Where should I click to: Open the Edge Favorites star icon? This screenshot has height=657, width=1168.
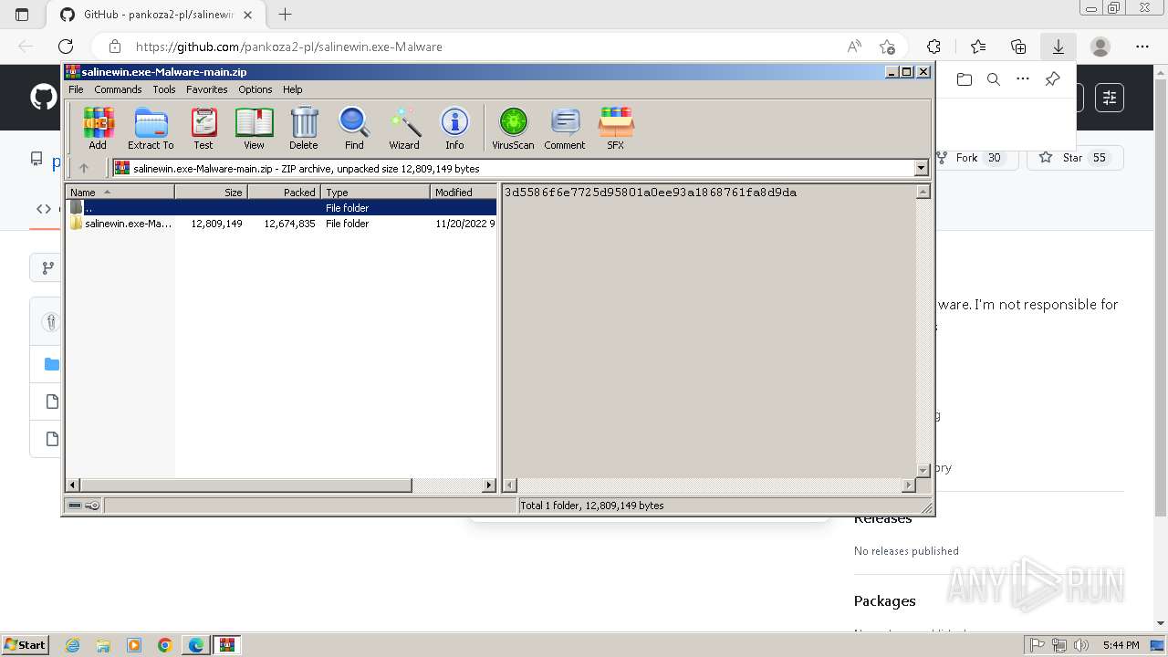tap(978, 47)
